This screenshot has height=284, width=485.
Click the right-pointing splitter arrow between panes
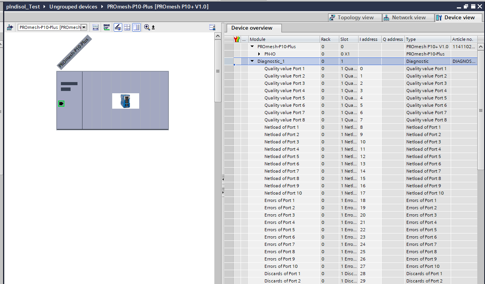223,192
